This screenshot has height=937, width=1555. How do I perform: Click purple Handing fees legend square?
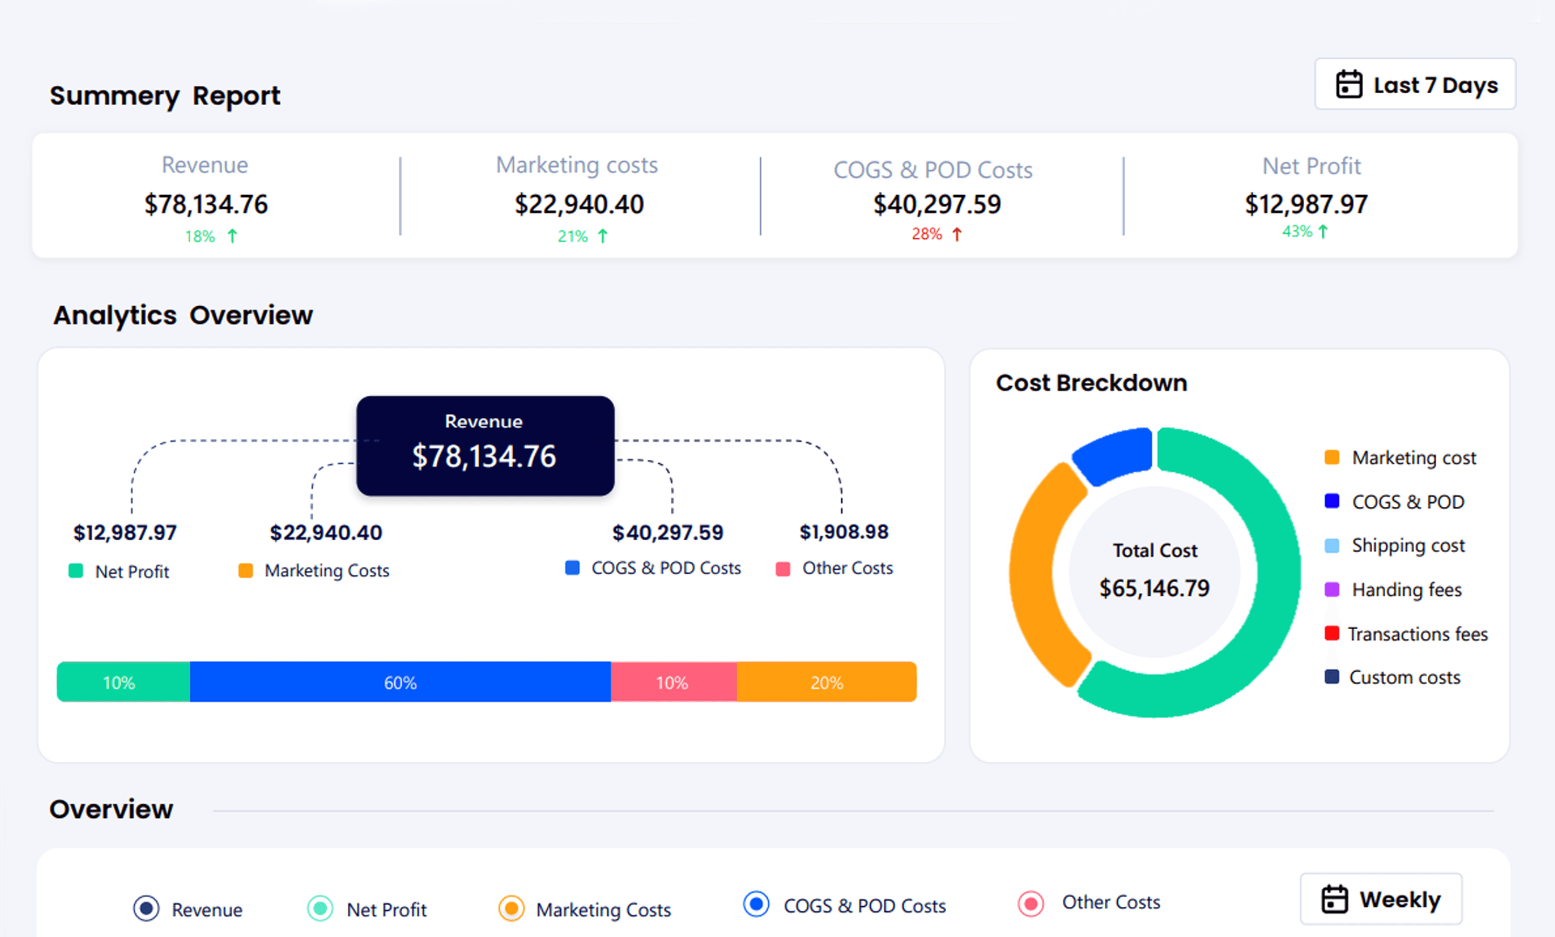(1332, 589)
